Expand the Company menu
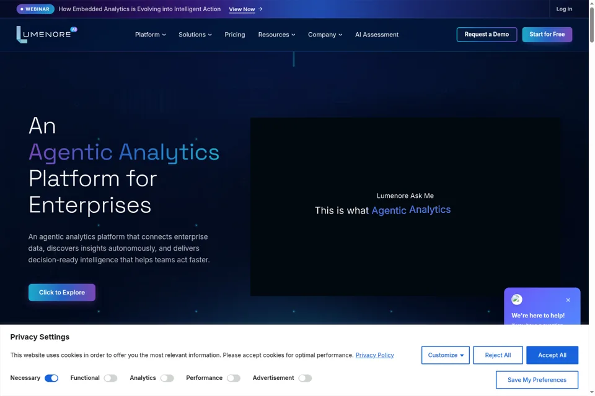Image resolution: width=595 pixels, height=396 pixels. [x=325, y=35]
